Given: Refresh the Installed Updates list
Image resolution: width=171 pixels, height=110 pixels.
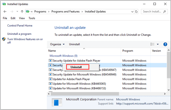Looking at the screenshot, I should point(136,12).
